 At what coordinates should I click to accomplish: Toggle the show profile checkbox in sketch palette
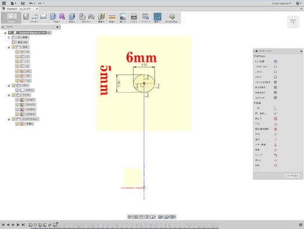275,82
